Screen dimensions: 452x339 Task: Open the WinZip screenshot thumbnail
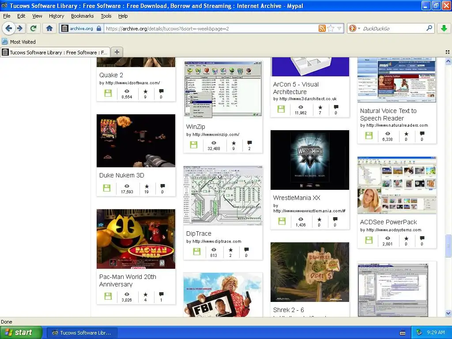click(223, 88)
